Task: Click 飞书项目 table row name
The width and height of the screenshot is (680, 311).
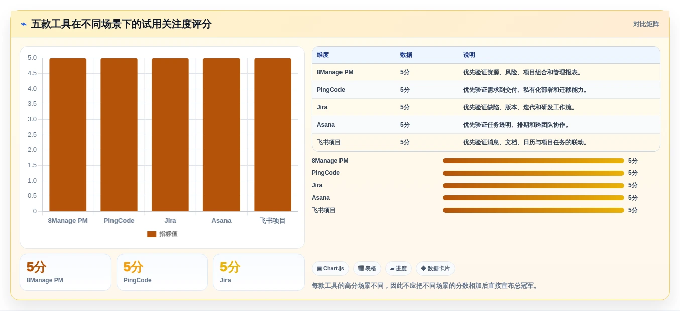Action: click(x=329, y=142)
